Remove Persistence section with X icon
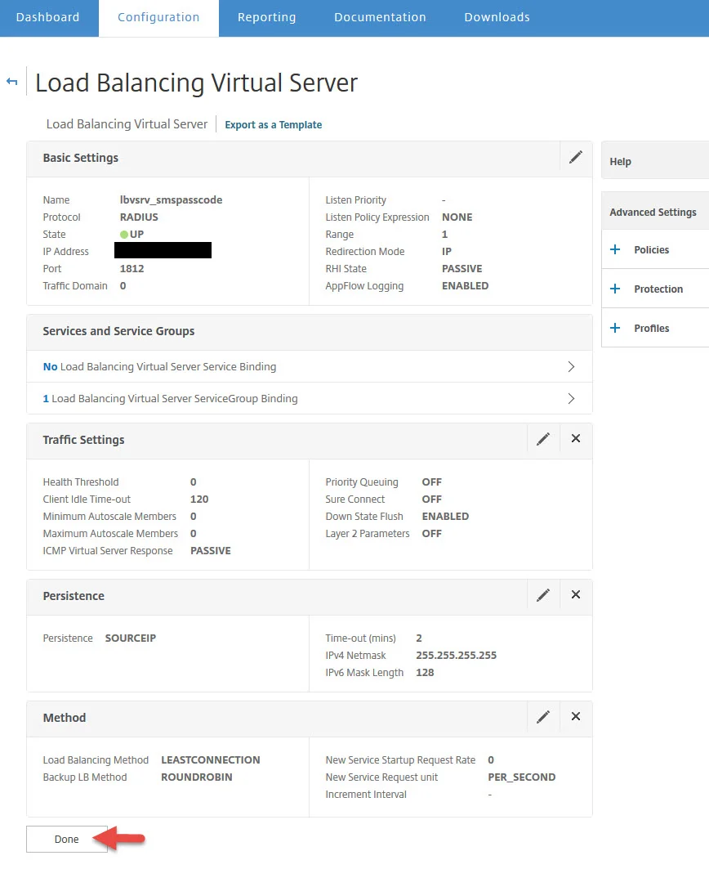 click(576, 594)
